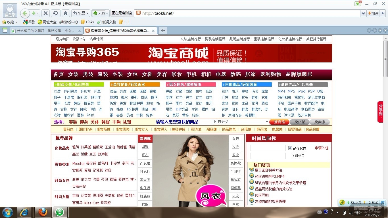388x218 pixels.
Task: Open the 所有分类 category dropdown
Action: (241, 122)
